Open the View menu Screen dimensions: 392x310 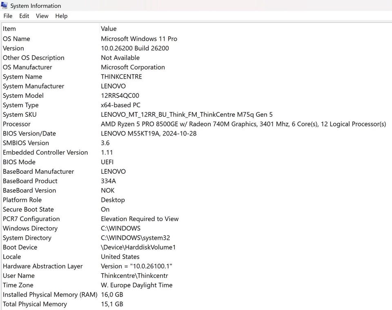click(x=42, y=16)
